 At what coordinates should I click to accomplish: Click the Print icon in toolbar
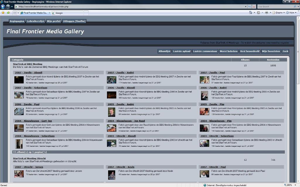tap(267, 13)
